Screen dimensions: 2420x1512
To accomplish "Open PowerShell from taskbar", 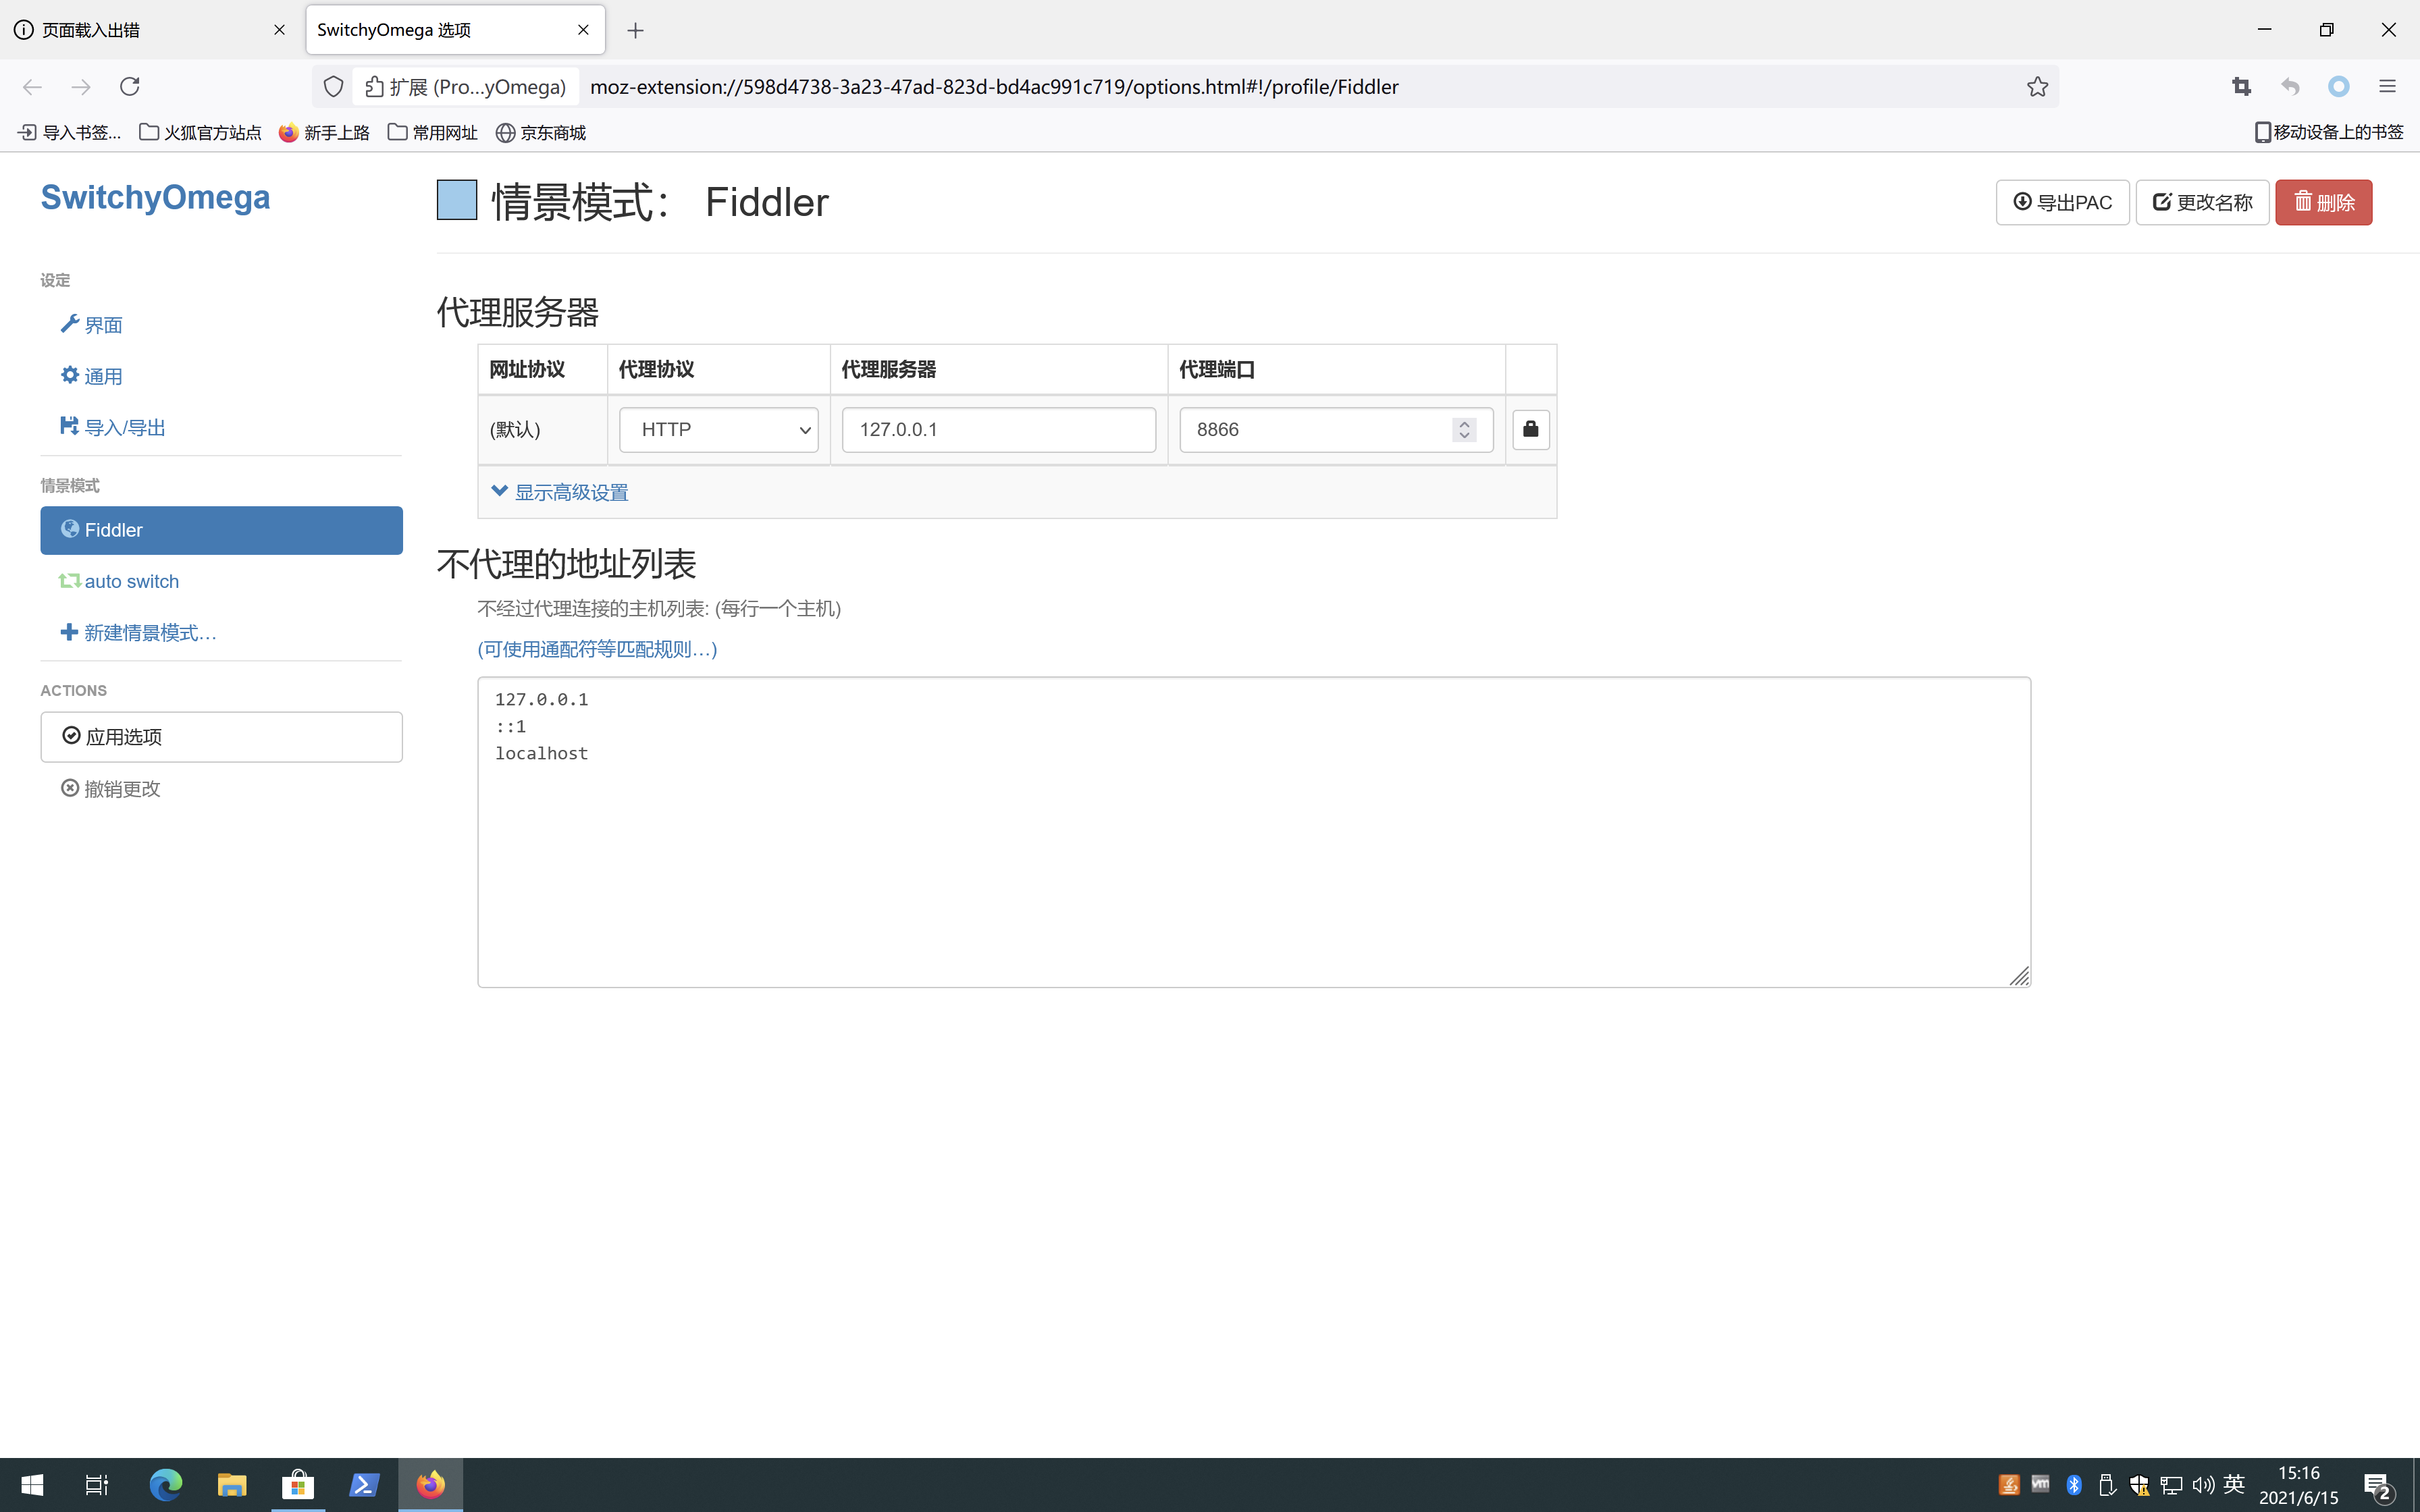I will (364, 1485).
